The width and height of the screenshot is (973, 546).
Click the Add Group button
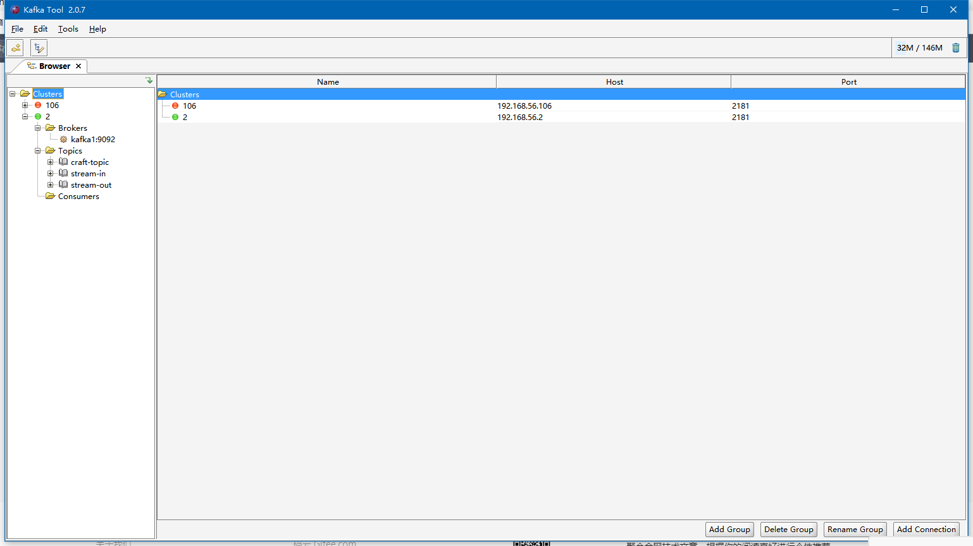(729, 530)
